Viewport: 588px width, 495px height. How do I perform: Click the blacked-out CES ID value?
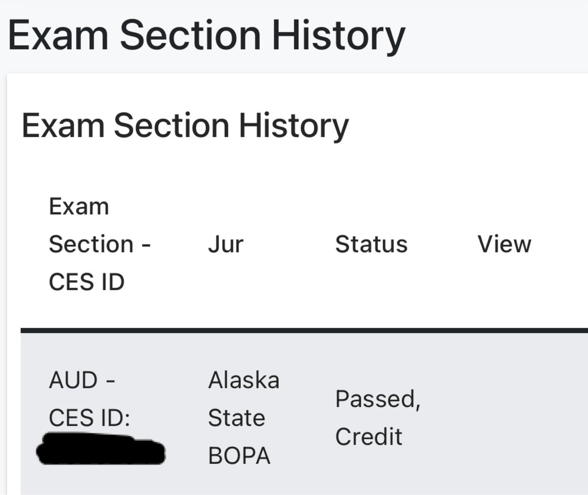(x=101, y=447)
